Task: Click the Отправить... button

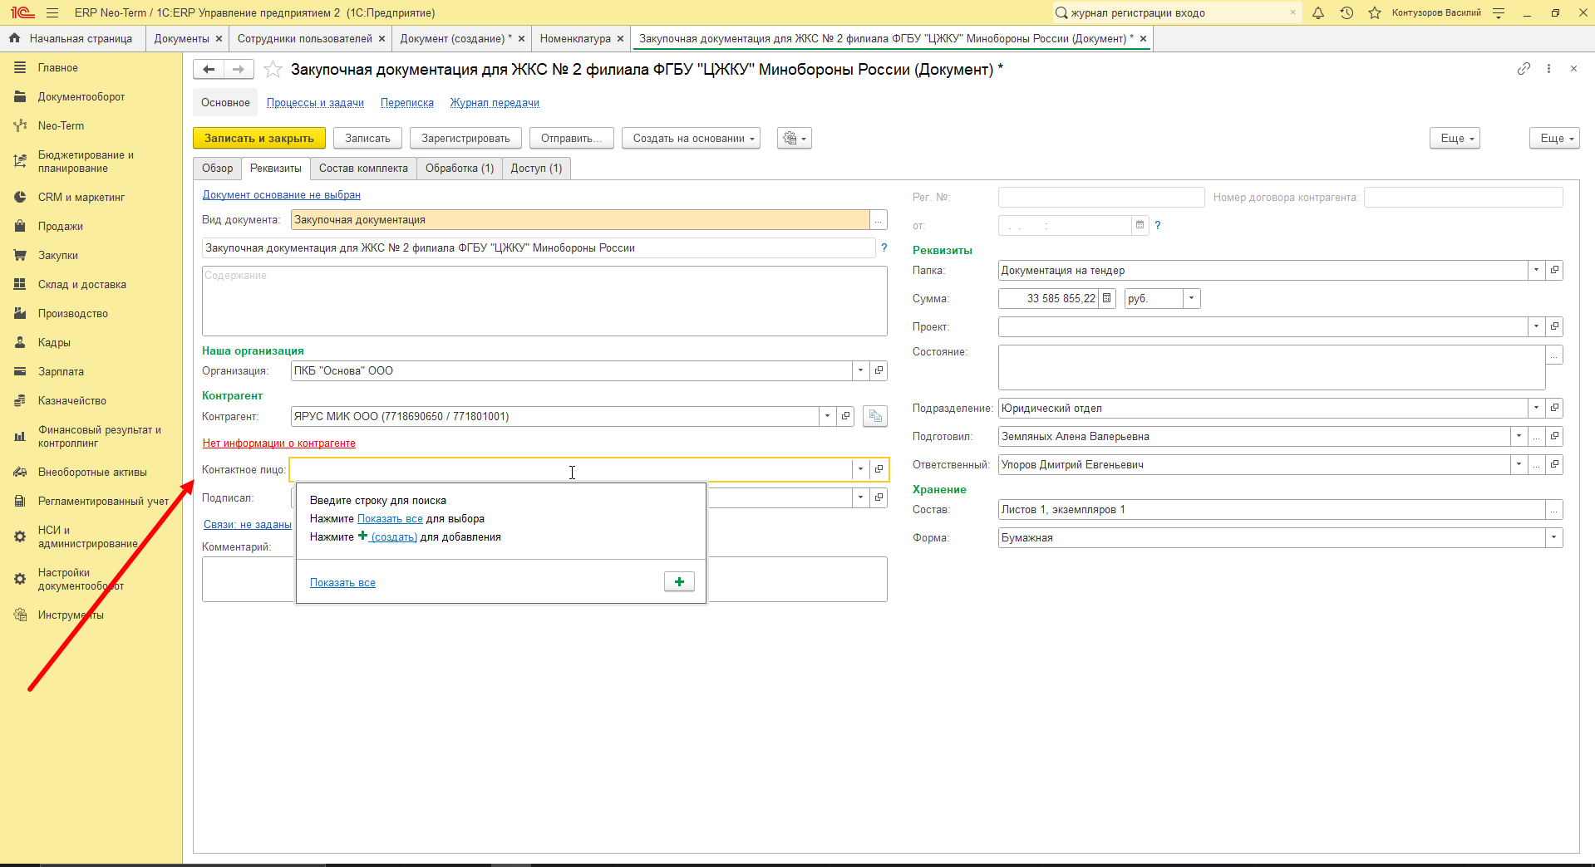Action: tap(572, 138)
